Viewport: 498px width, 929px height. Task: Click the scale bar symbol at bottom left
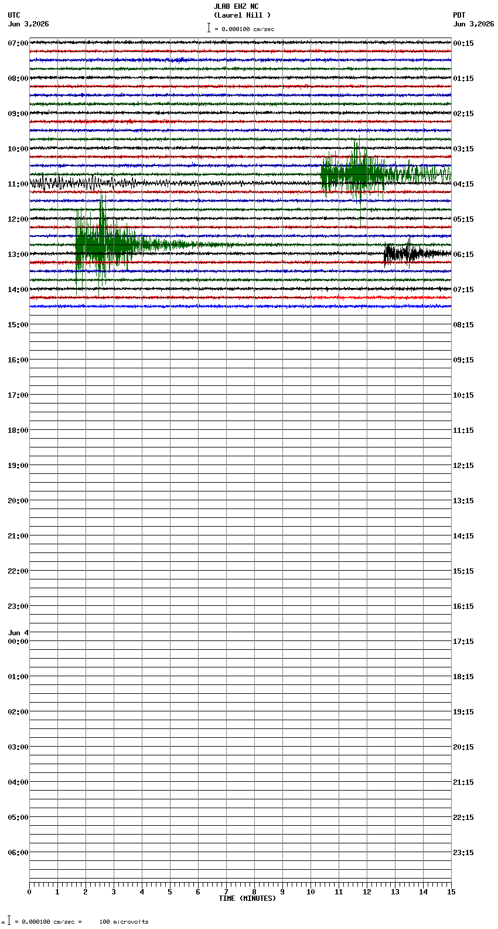(x=9, y=921)
